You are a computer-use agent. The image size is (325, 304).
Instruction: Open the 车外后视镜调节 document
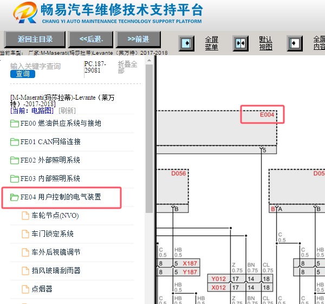pos(56,252)
